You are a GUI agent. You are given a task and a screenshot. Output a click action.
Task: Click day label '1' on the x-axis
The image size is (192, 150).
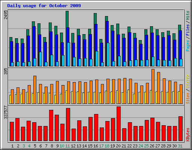pyautogui.click(x=12, y=146)
